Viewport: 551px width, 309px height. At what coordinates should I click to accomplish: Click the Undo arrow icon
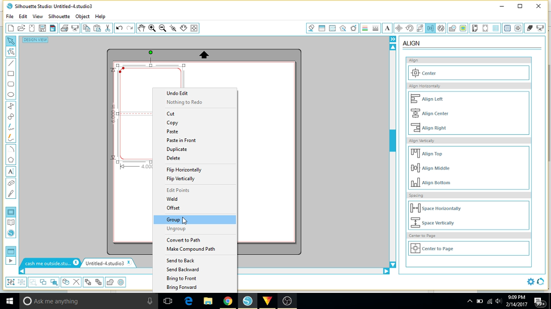119,28
